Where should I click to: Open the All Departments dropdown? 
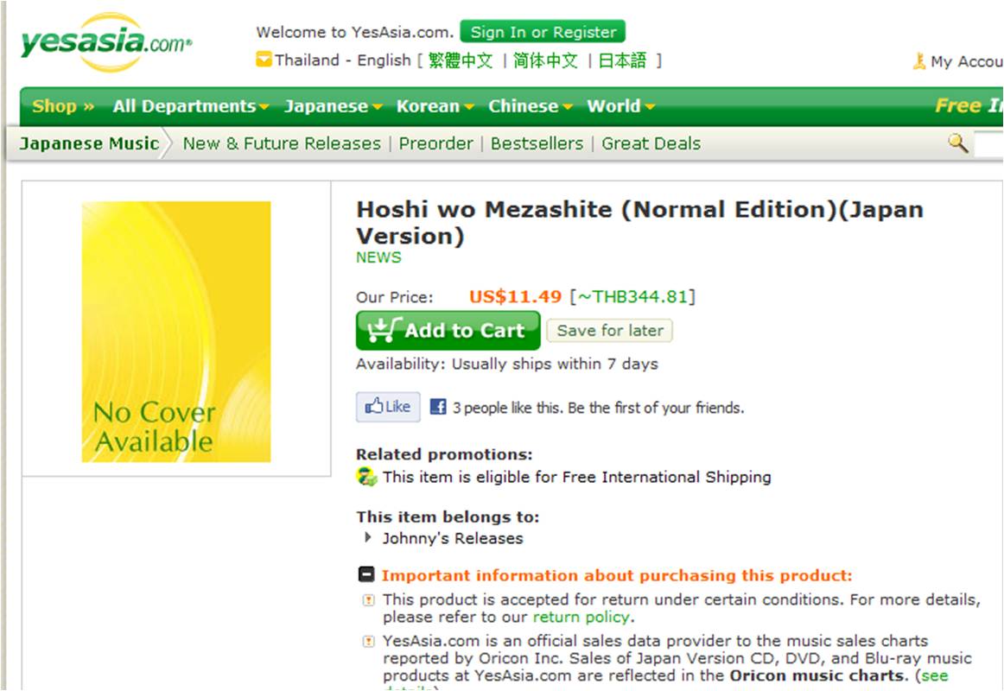[191, 106]
